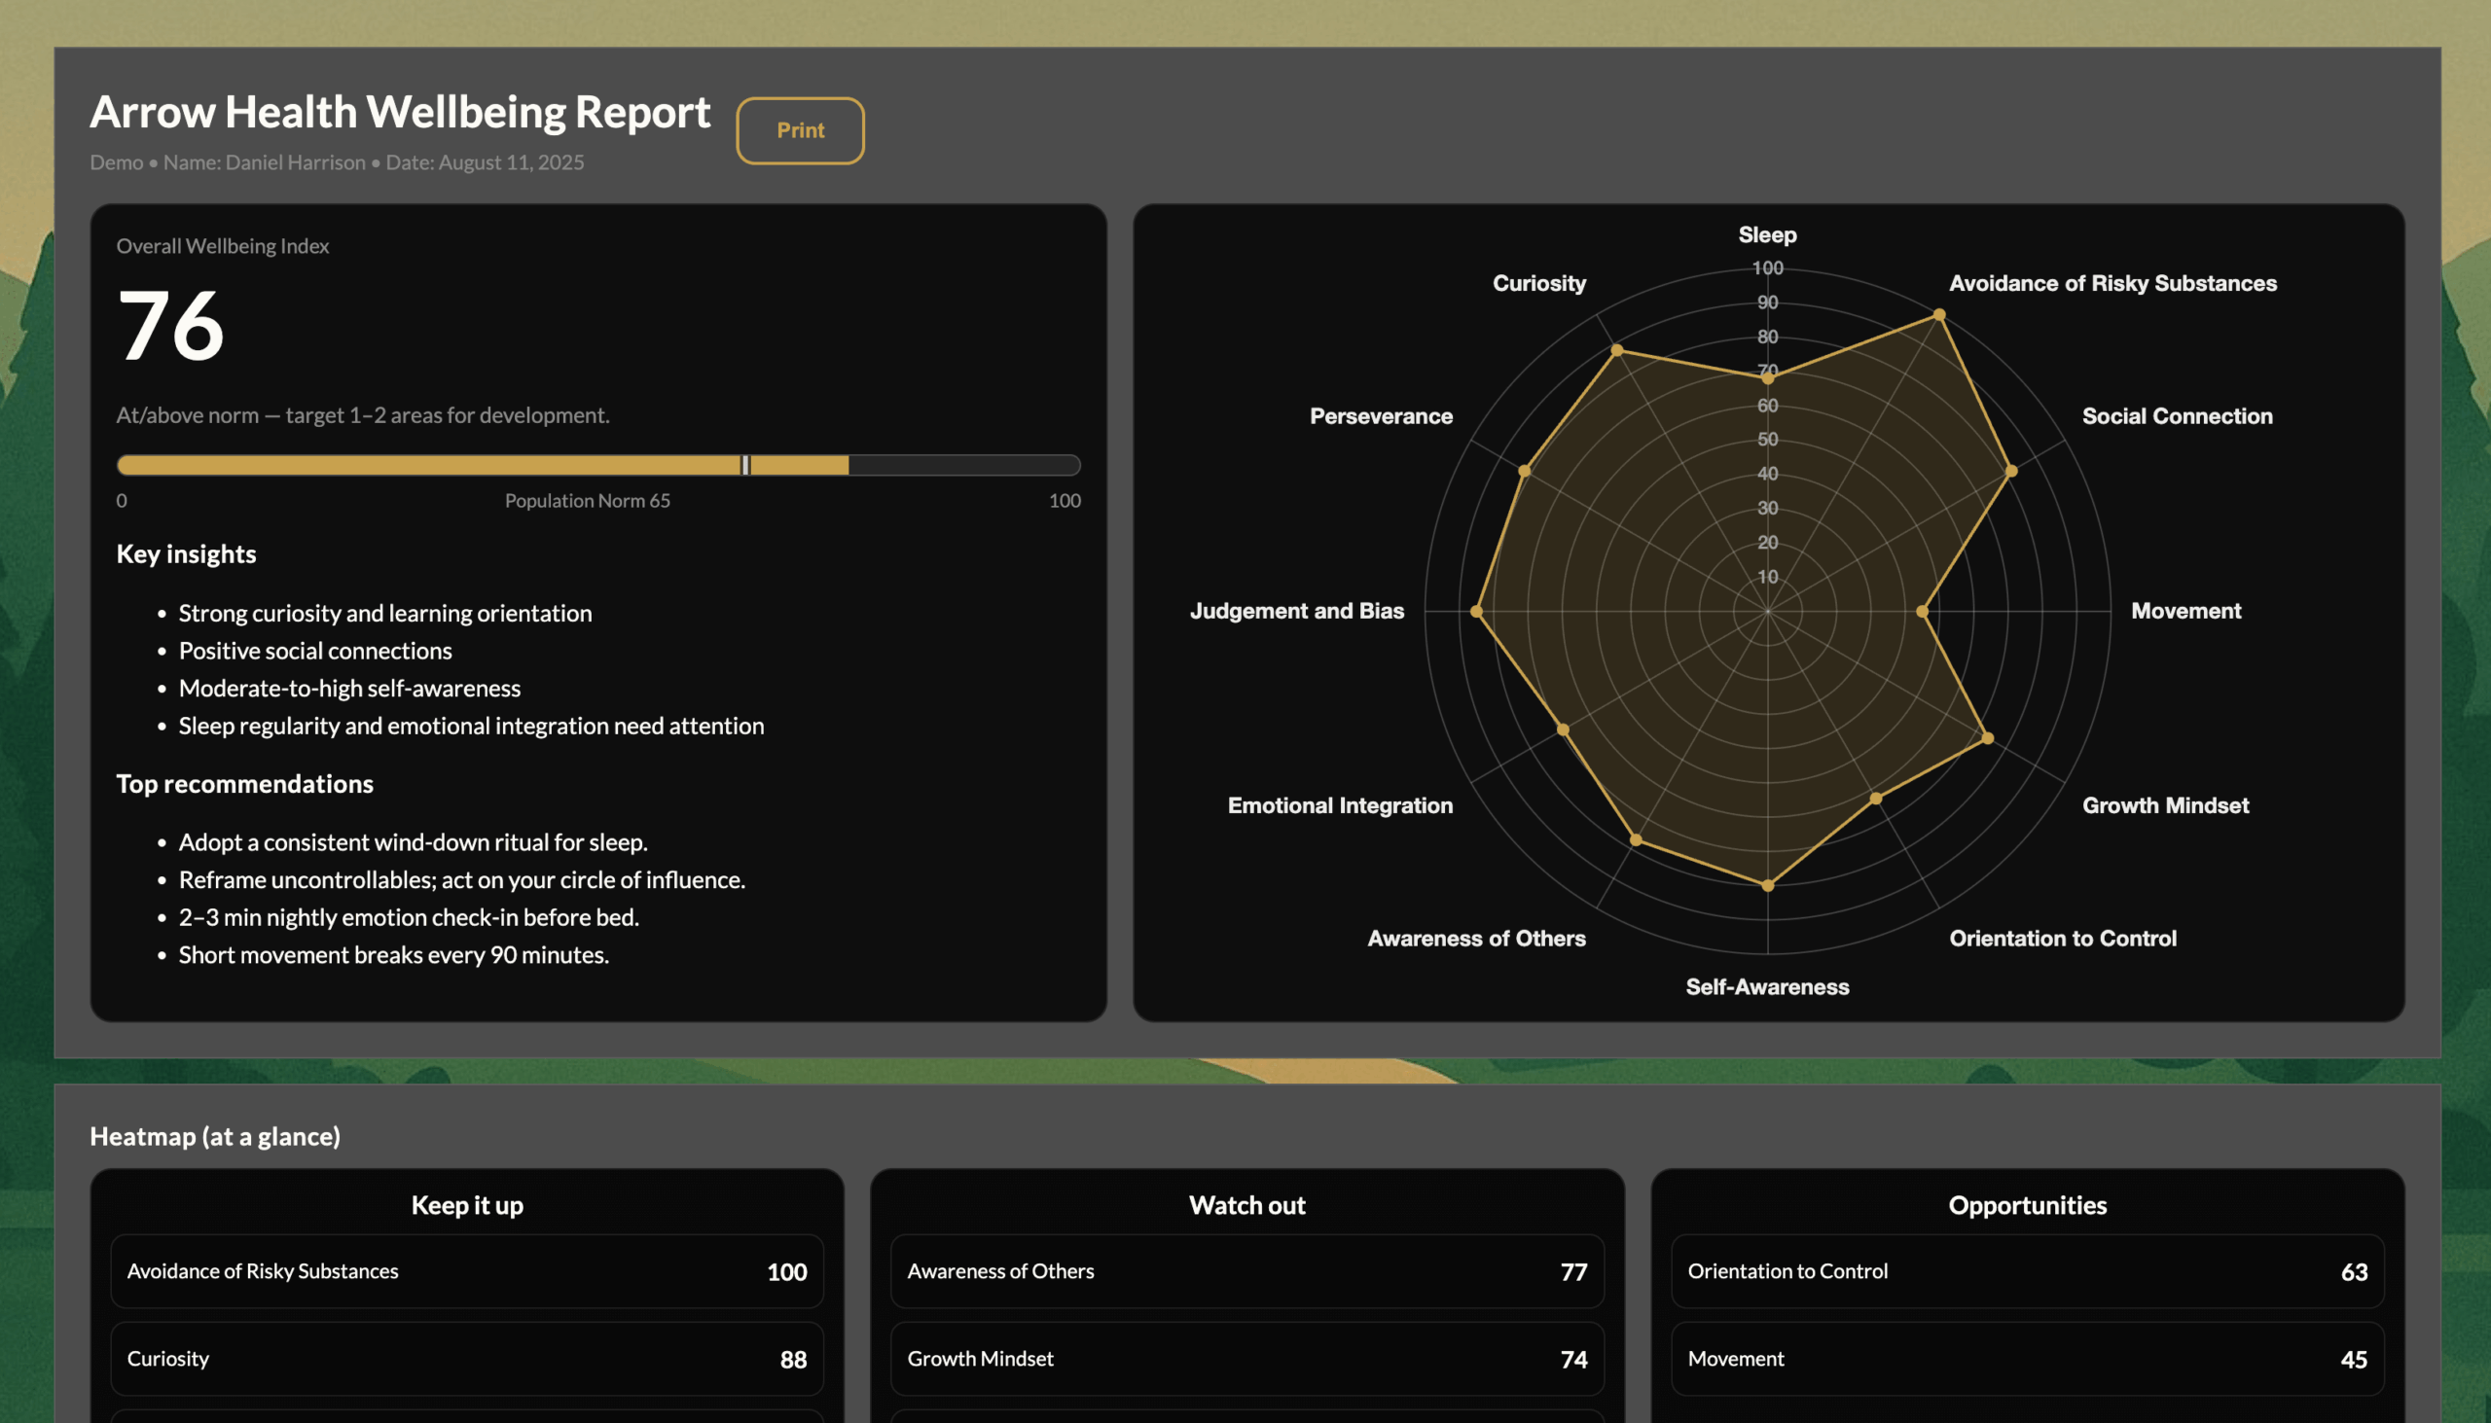This screenshot has height=1423, width=2491.
Task: Select the Overall Wellbeing Index score 76
Action: tap(170, 326)
